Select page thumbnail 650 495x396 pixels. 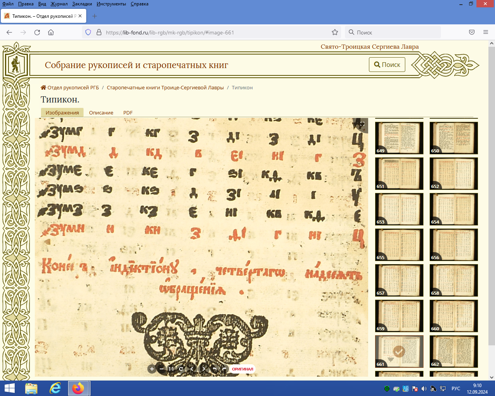(x=454, y=138)
